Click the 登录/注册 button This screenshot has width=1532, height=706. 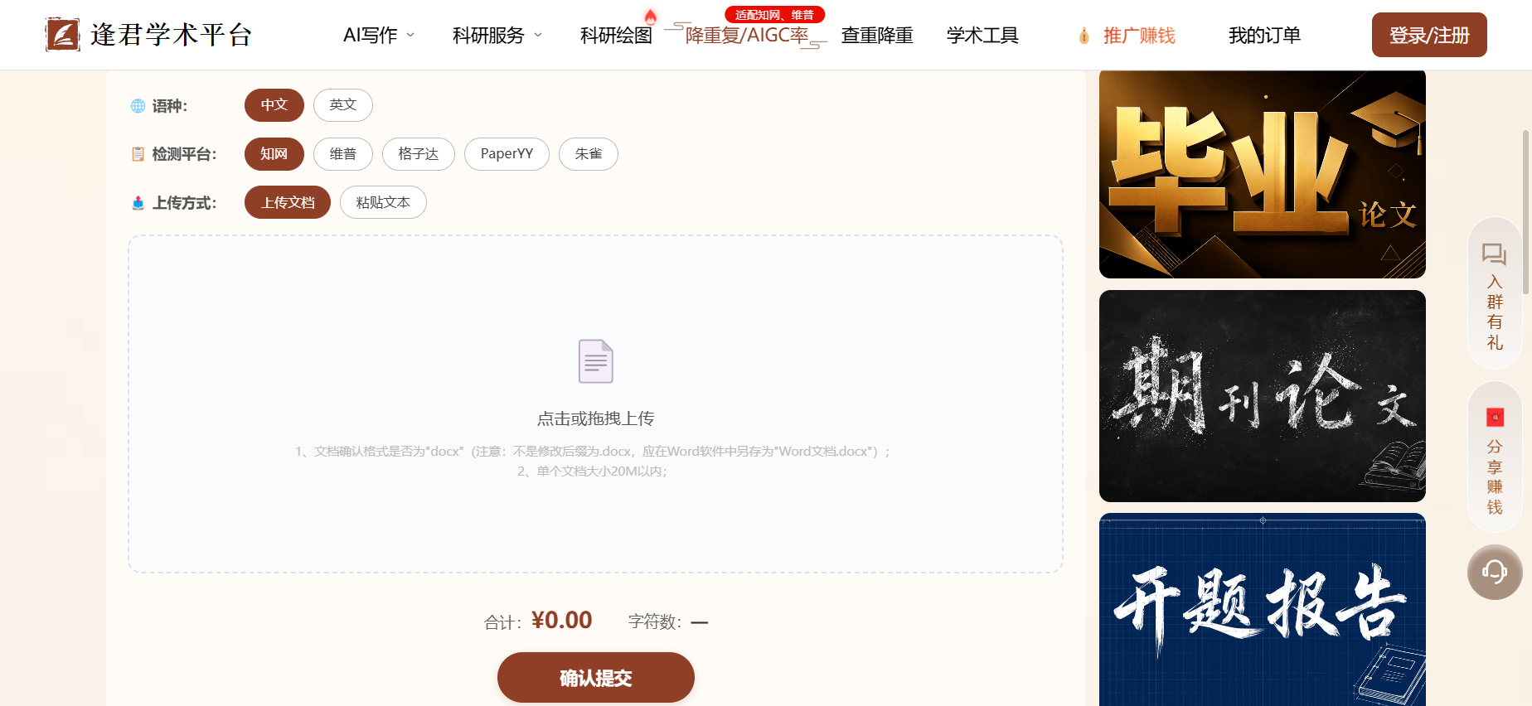[x=1429, y=35]
